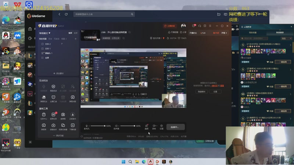Select 横屏 landscape mode tab
The image size is (294, 165).
(x=70, y=33)
